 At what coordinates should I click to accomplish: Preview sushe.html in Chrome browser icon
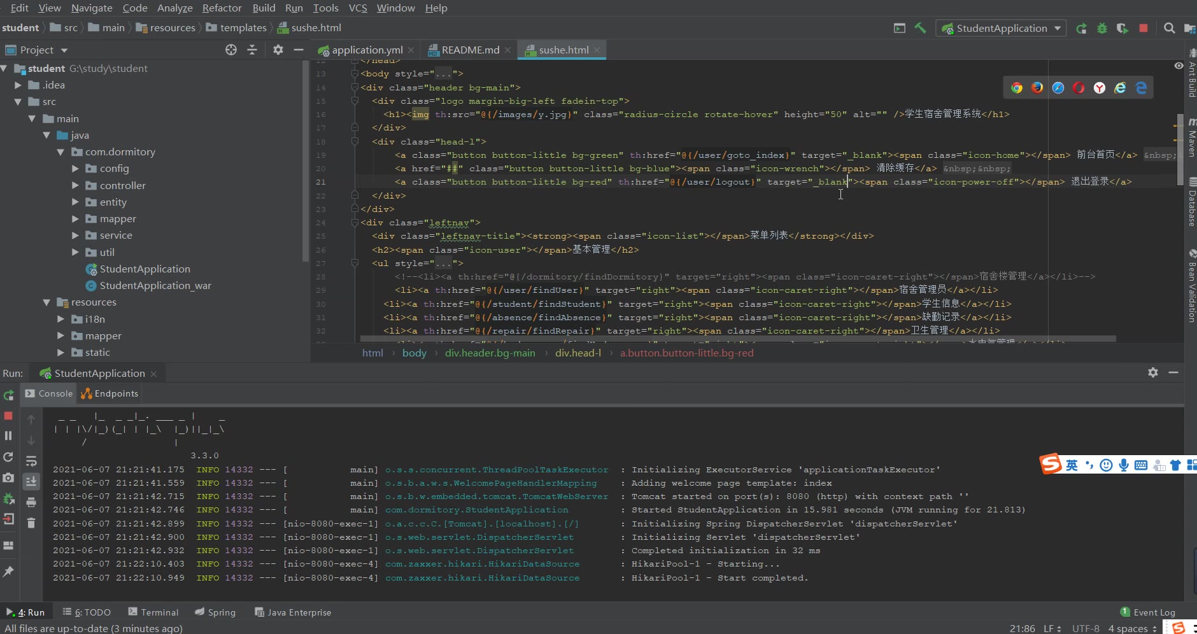click(1017, 88)
